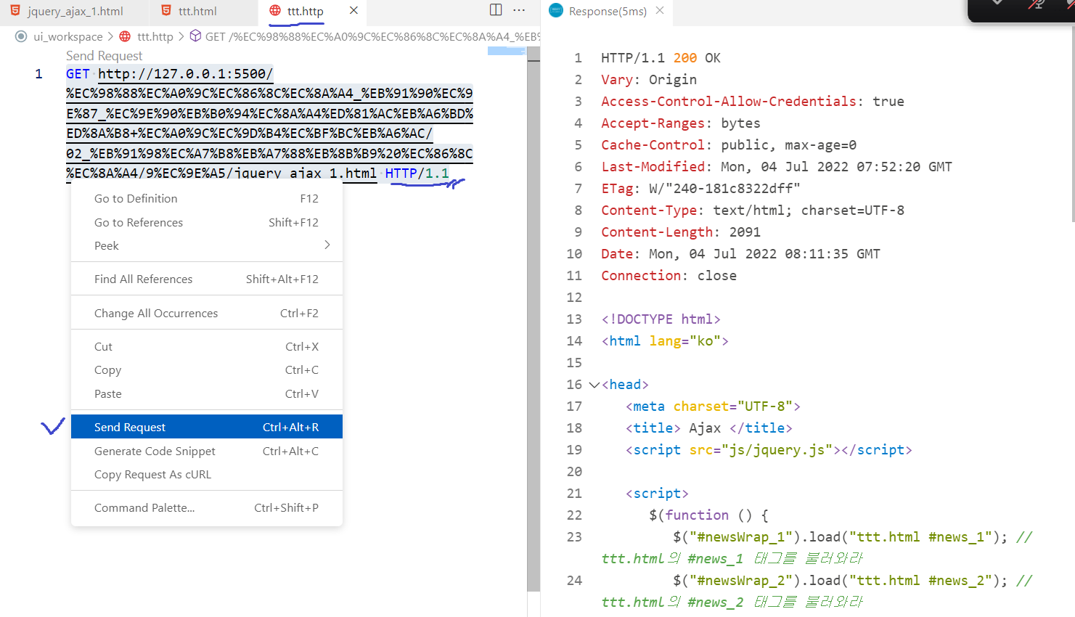Click line number 1 in editor gutter

[x=38, y=73]
